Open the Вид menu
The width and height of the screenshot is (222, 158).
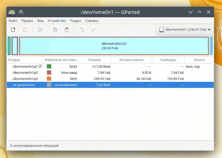tap(40, 21)
